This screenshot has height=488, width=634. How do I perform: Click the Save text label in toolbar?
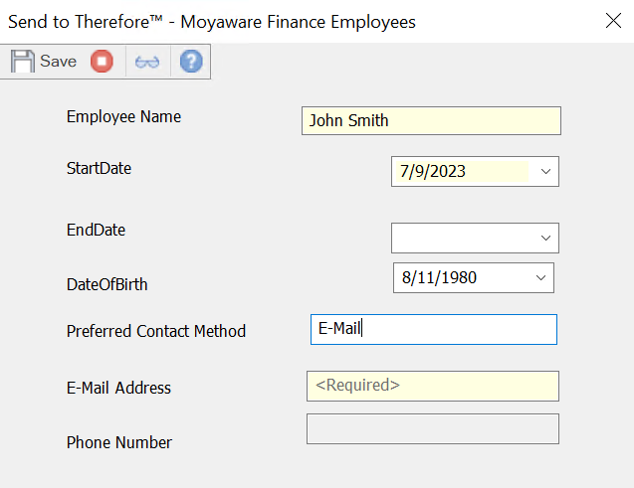pyautogui.click(x=58, y=62)
